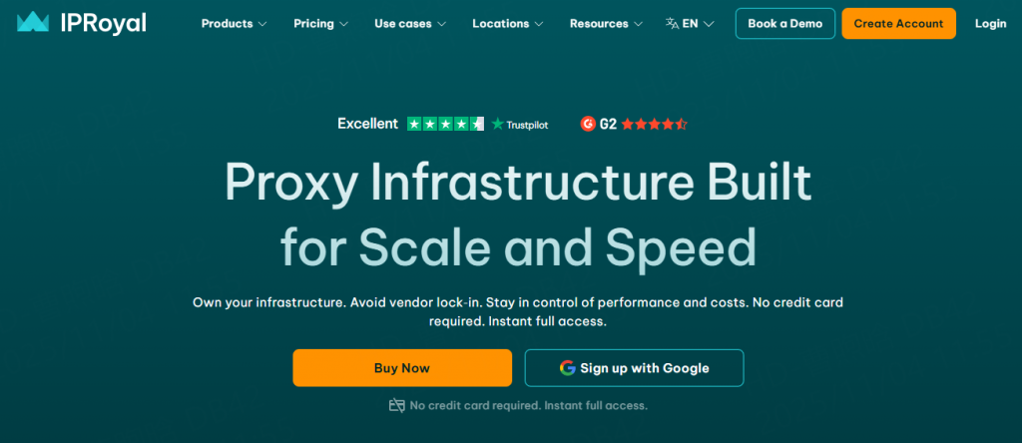Click the Trustpilot star logo
1022x443 pixels.
point(498,125)
